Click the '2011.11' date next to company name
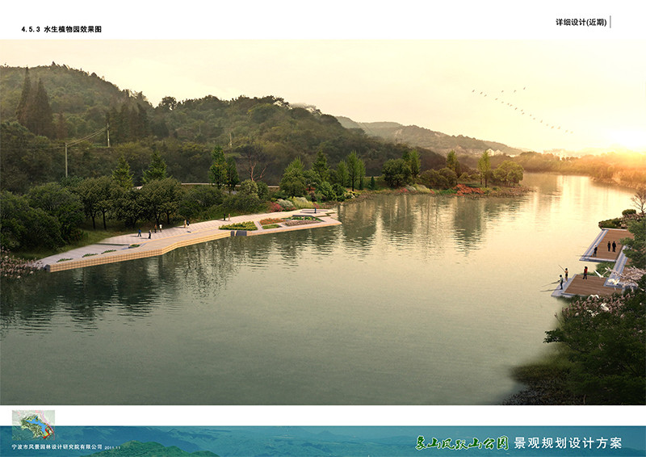The height and width of the screenshot is (457, 646). coord(115,447)
